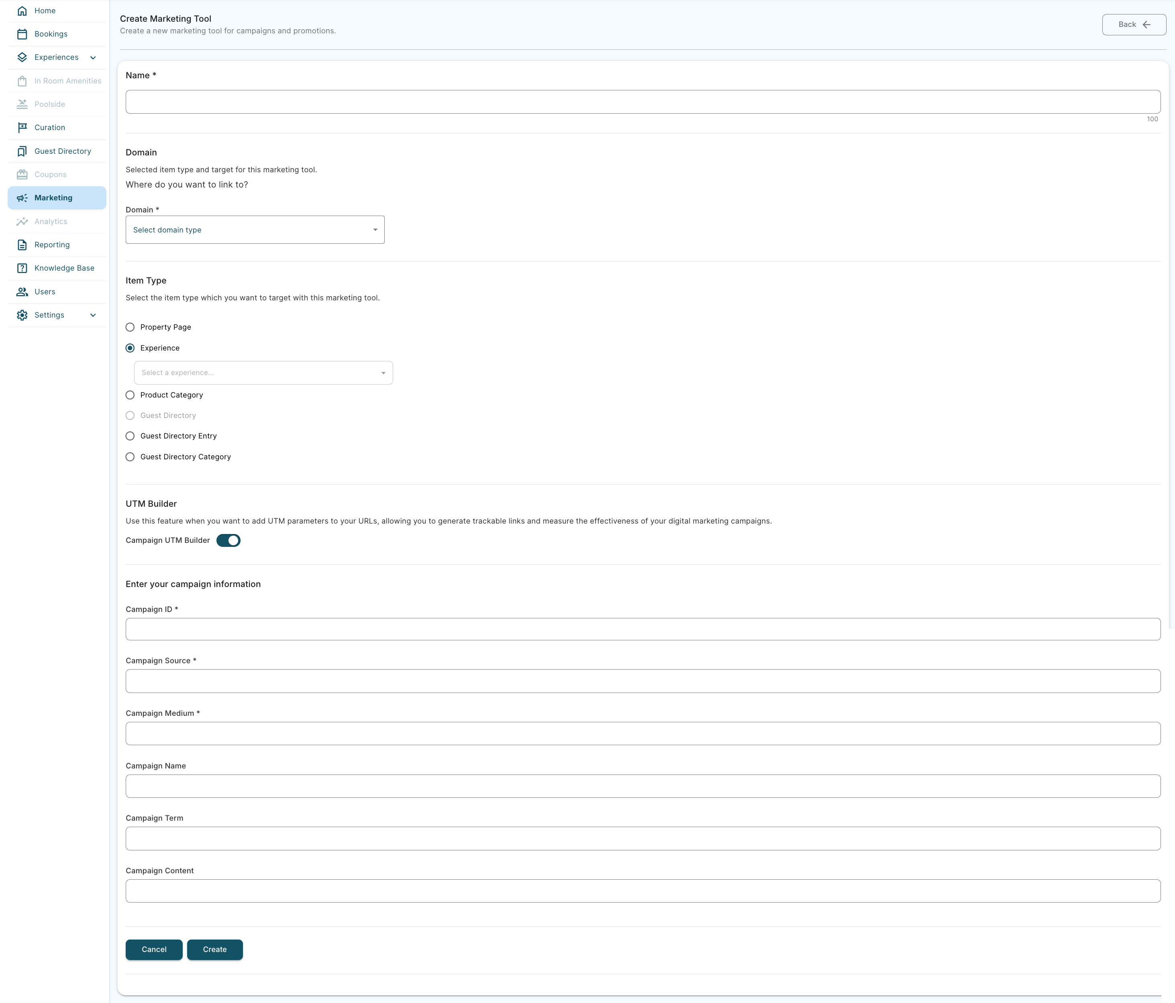
Task: Click the Curation flag icon
Action: 22,128
